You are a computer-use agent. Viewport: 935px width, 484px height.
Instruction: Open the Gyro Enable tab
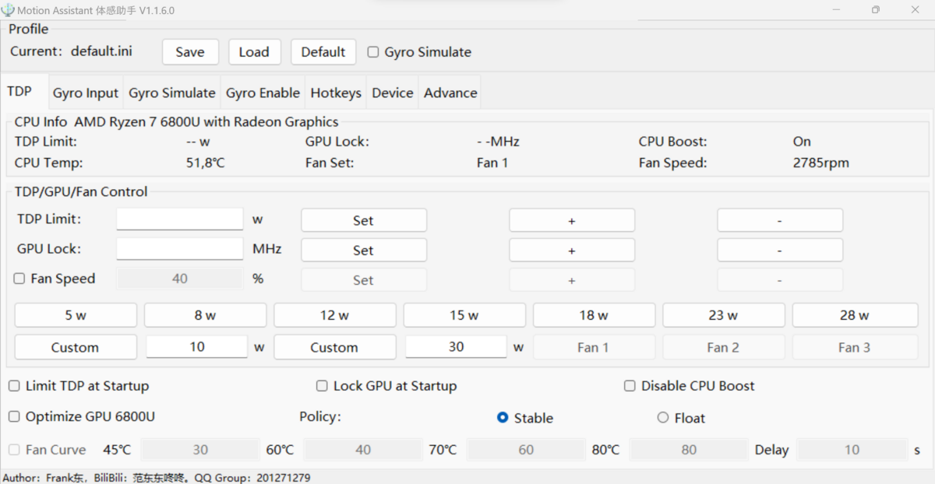coord(263,93)
